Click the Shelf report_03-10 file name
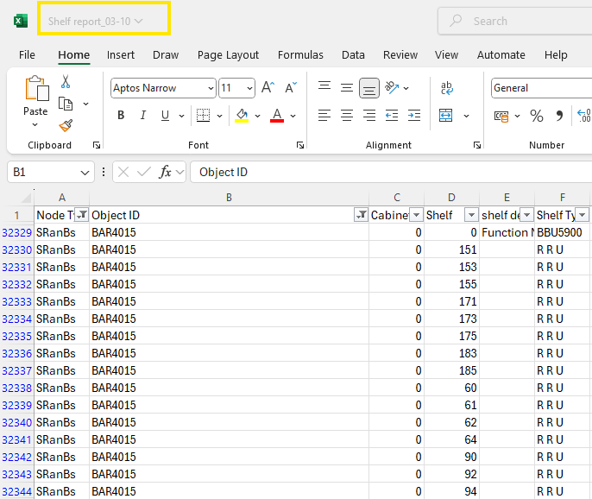The height and width of the screenshot is (499, 592). pos(95,20)
